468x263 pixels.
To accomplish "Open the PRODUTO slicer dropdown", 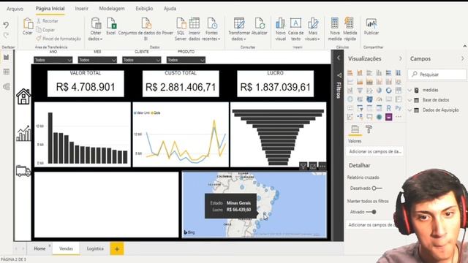I will (x=186, y=60).
